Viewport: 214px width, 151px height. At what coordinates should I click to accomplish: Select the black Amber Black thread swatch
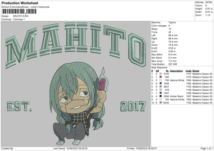tap(162, 96)
